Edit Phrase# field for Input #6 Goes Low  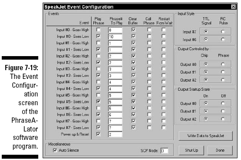(115, 115)
